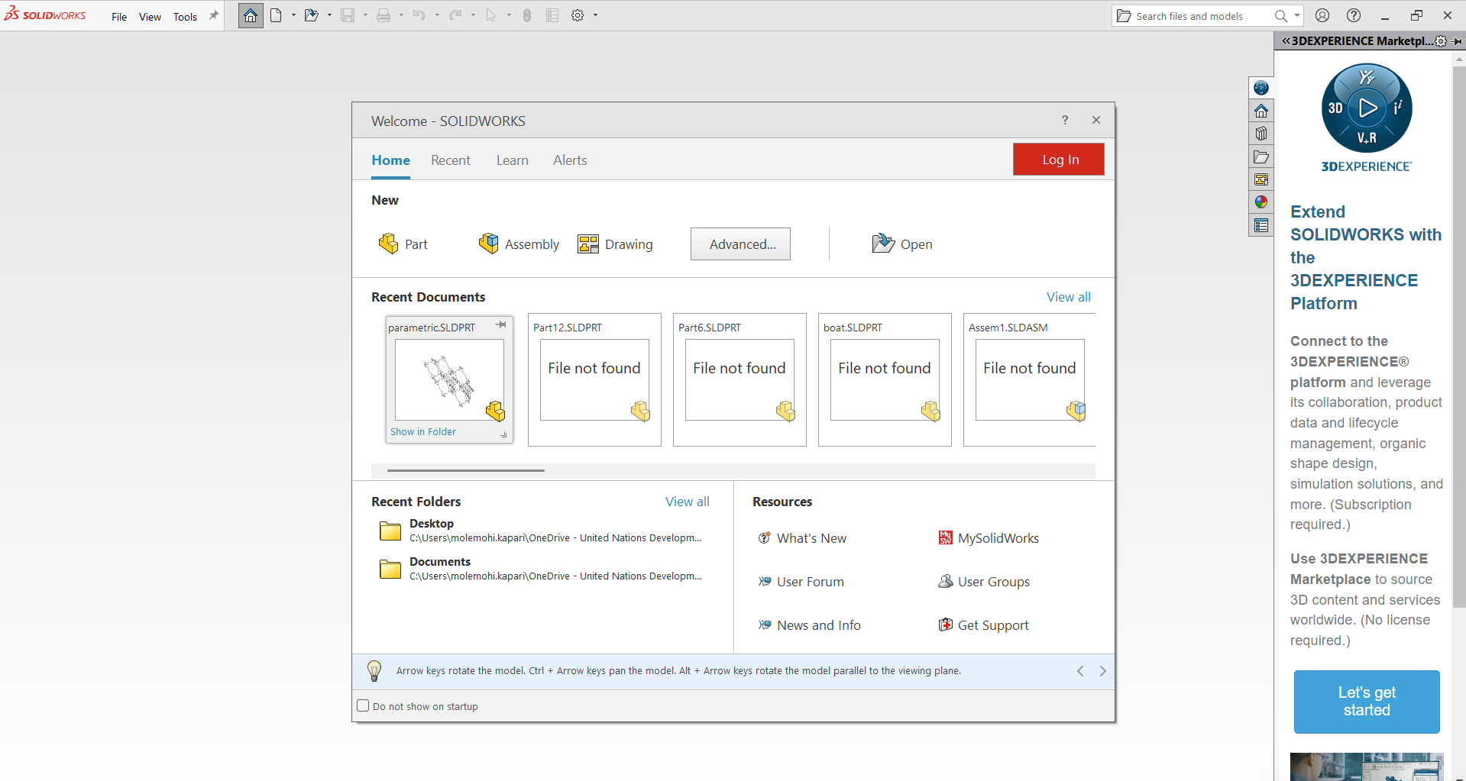Open the File menu
Image resolution: width=1466 pixels, height=781 pixels.
(119, 17)
